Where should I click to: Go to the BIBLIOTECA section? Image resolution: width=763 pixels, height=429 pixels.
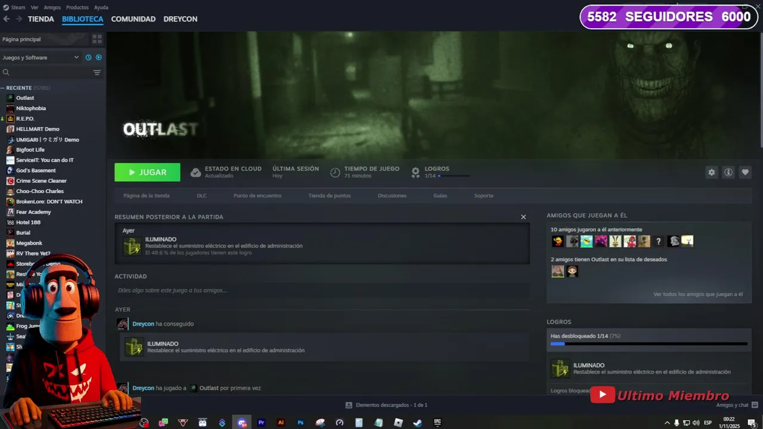pos(83,19)
